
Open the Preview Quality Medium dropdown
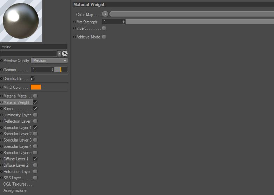coord(49,60)
